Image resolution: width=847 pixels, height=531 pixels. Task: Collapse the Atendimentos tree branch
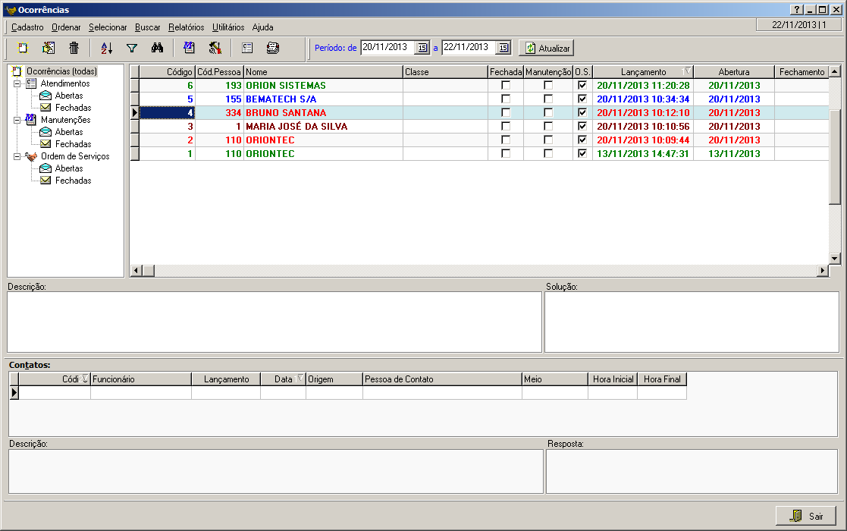coord(17,83)
